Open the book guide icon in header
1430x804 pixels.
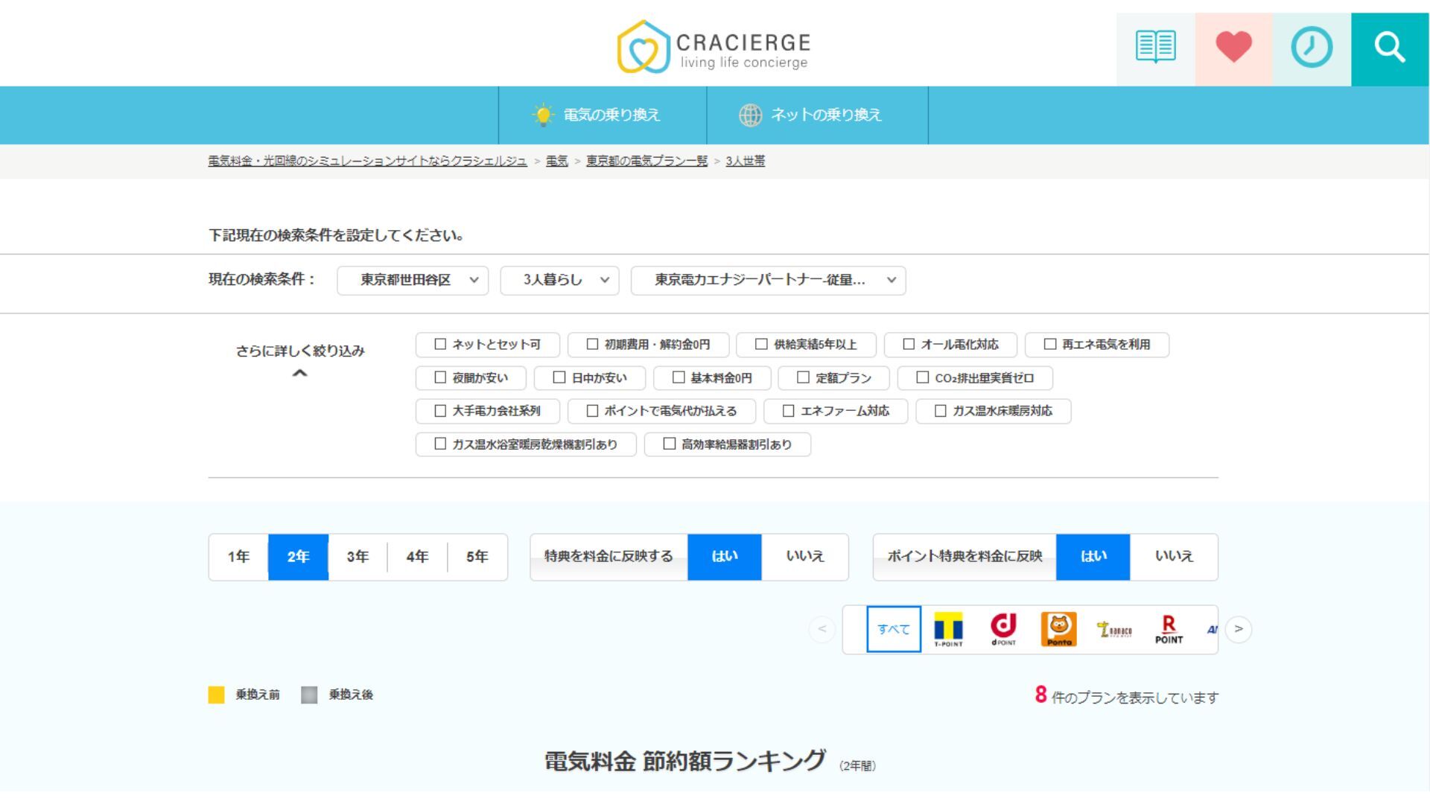point(1155,48)
